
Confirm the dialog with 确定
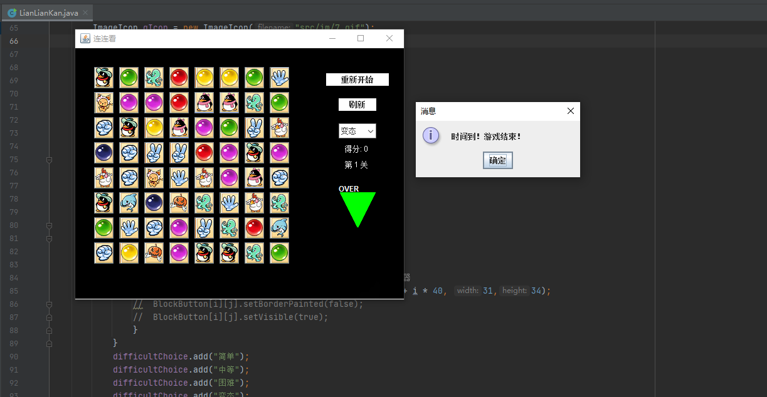point(497,161)
